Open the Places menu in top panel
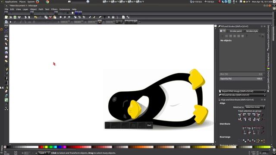This screenshot has width=276, height=155. click(22, 2)
